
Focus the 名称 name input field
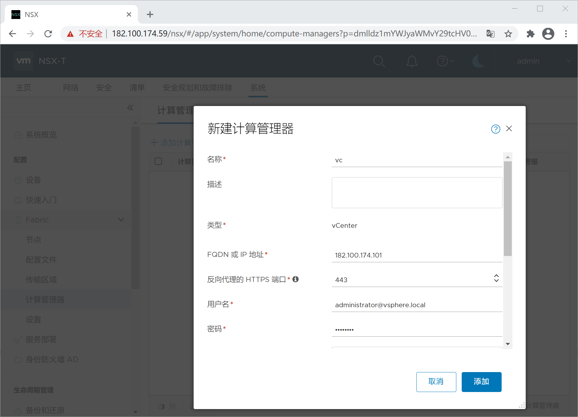pos(416,160)
